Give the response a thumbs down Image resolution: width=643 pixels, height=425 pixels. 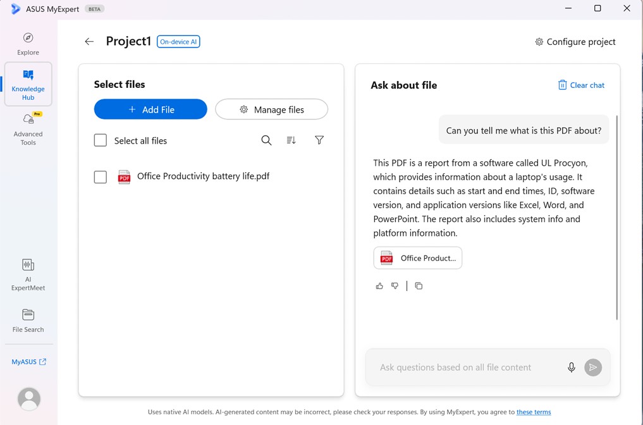click(395, 286)
